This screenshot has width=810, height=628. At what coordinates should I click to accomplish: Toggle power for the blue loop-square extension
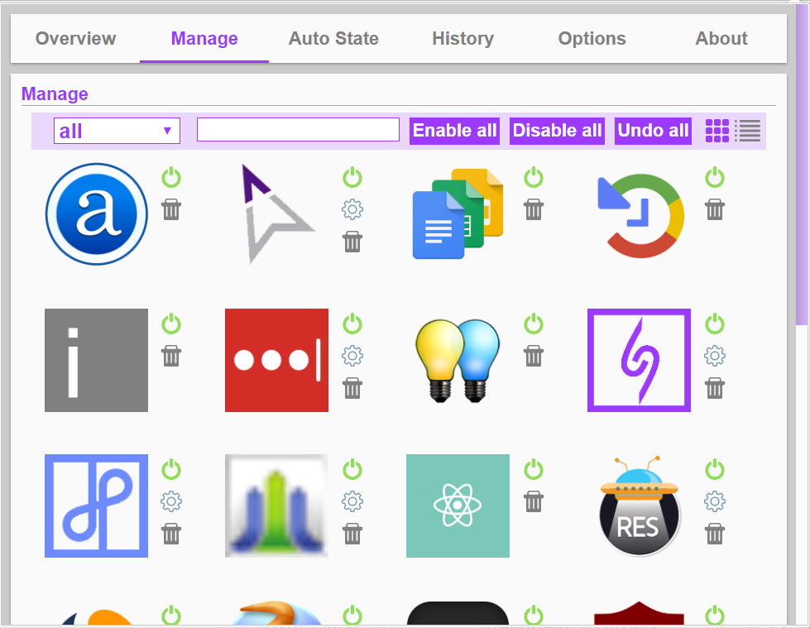pyautogui.click(x=171, y=469)
